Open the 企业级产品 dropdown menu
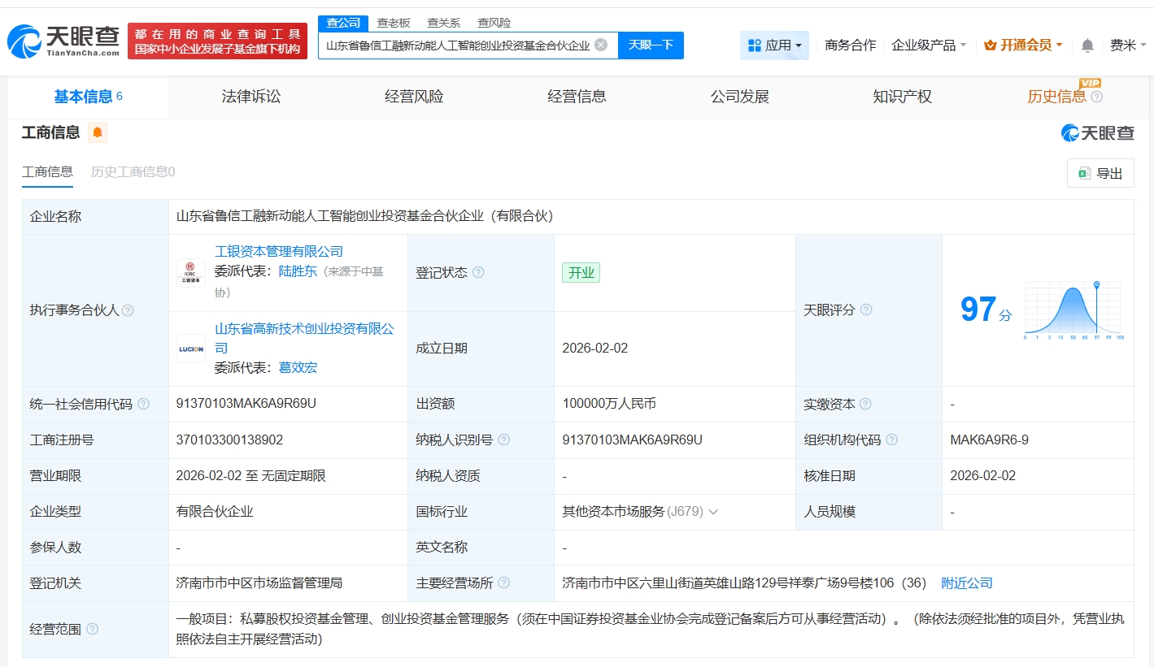The width and height of the screenshot is (1154, 667). point(929,45)
